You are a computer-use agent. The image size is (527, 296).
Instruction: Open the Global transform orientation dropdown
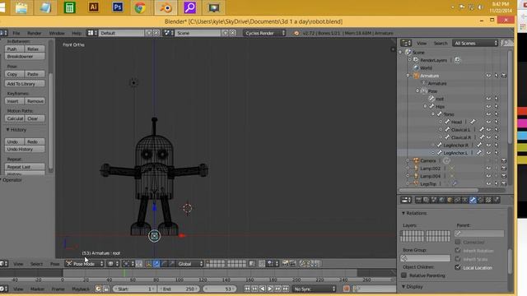coord(190,264)
